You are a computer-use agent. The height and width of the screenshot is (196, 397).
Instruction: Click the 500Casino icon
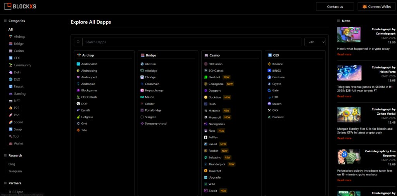click(205, 64)
